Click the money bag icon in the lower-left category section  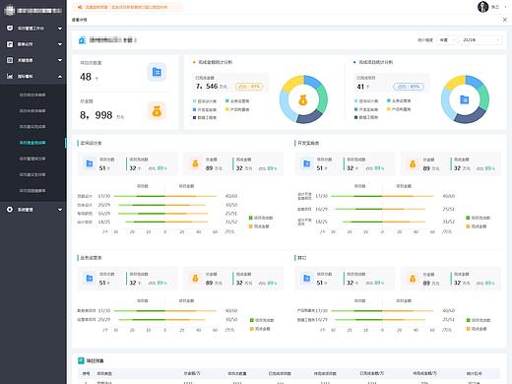coord(195,279)
